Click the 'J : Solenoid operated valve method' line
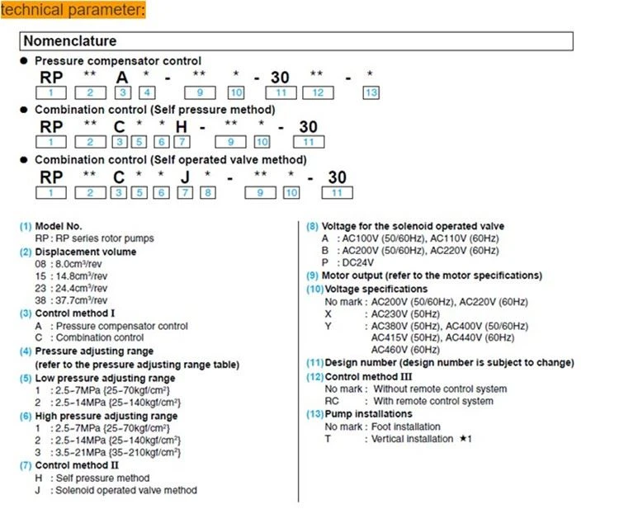 [x=116, y=490]
